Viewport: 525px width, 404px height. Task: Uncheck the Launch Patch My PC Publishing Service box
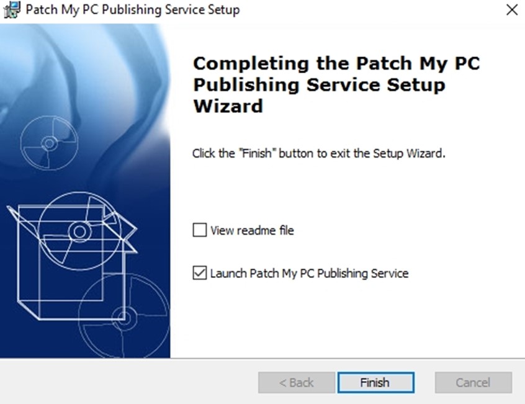pos(200,273)
